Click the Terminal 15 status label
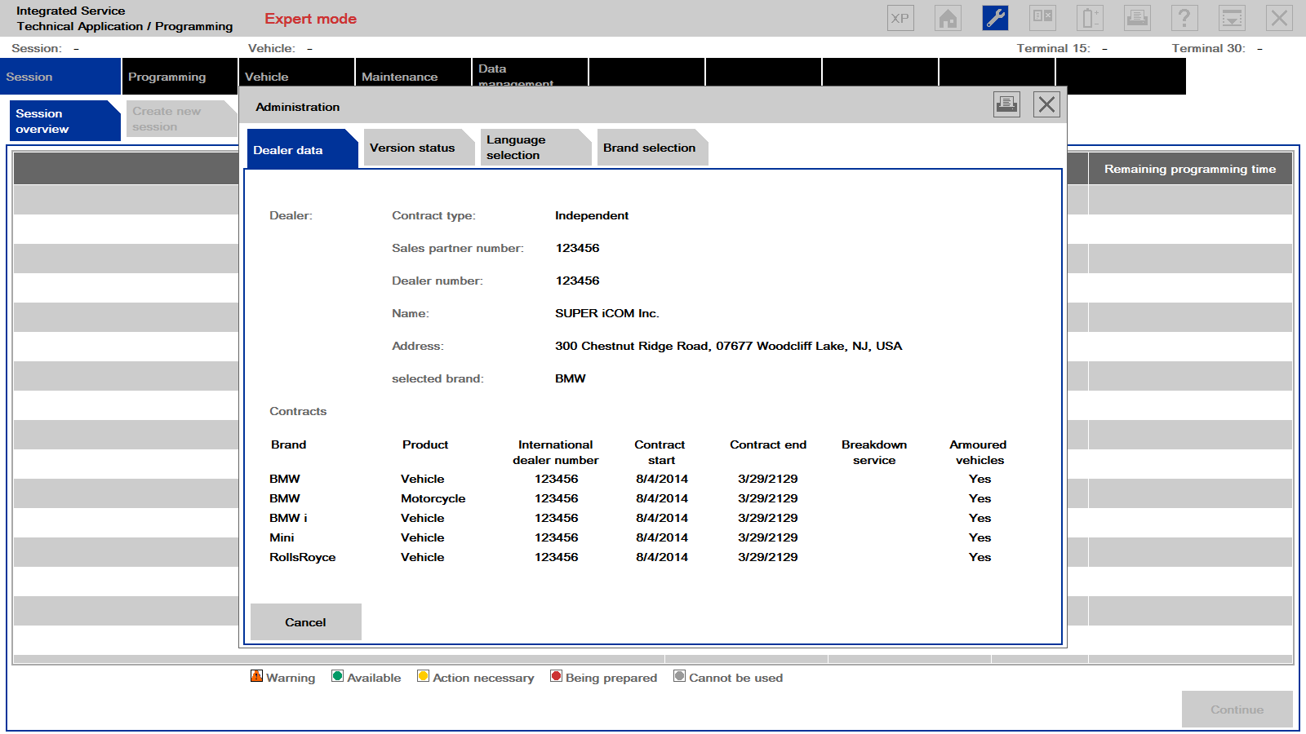The image size is (1306, 734). (1053, 48)
